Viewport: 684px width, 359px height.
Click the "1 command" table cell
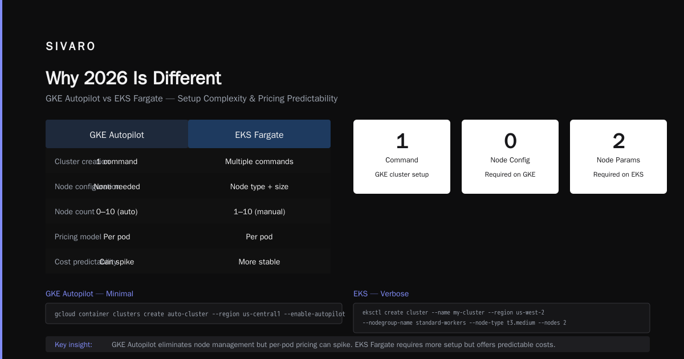pyautogui.click(x=117, y=162)
